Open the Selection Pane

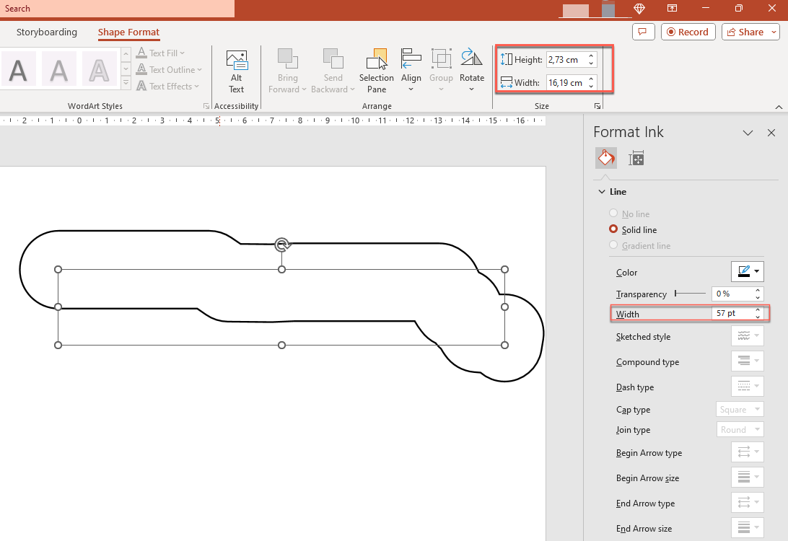pyautogui.click(x=376, y=69)
